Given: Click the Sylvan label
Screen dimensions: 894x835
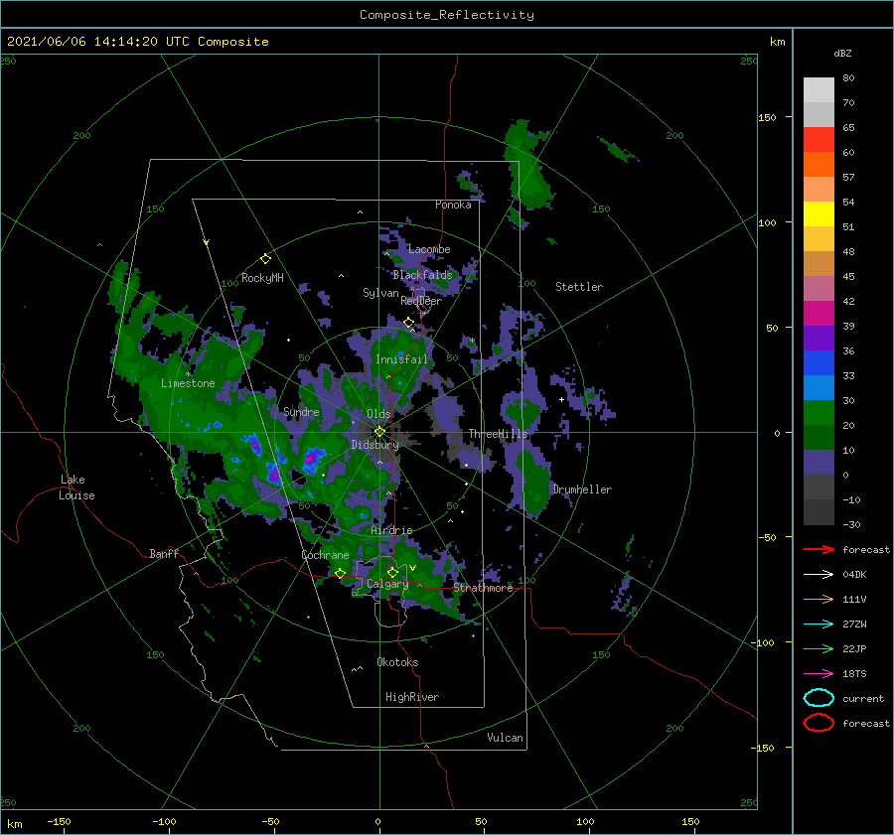Looking at the screenshot, I should tap(380, 293).
